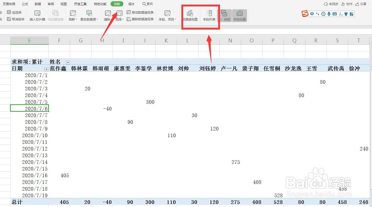
Task: Open the 姓名 field filter dropdown
Action: 68,62
